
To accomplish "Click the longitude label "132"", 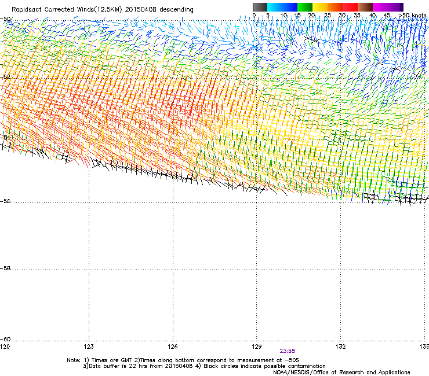I will 341,346.
